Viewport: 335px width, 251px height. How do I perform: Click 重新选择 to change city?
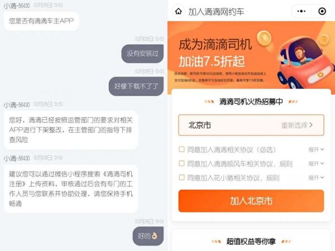point(297,125)
